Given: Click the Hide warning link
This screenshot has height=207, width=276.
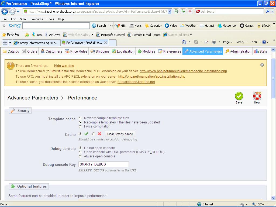Looking at the screenshot, I should 64,66.
